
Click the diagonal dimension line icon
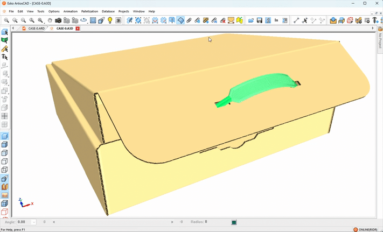pos(296,20)
